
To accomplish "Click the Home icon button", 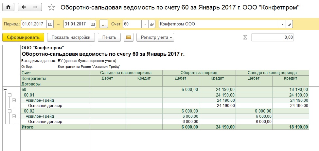I will [x=8, y=7].
